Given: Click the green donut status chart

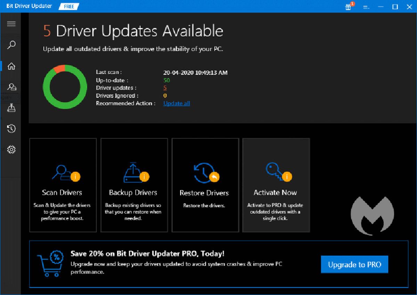Looking at the screenshot, I should pyautogui.click(x=65, y=86).
